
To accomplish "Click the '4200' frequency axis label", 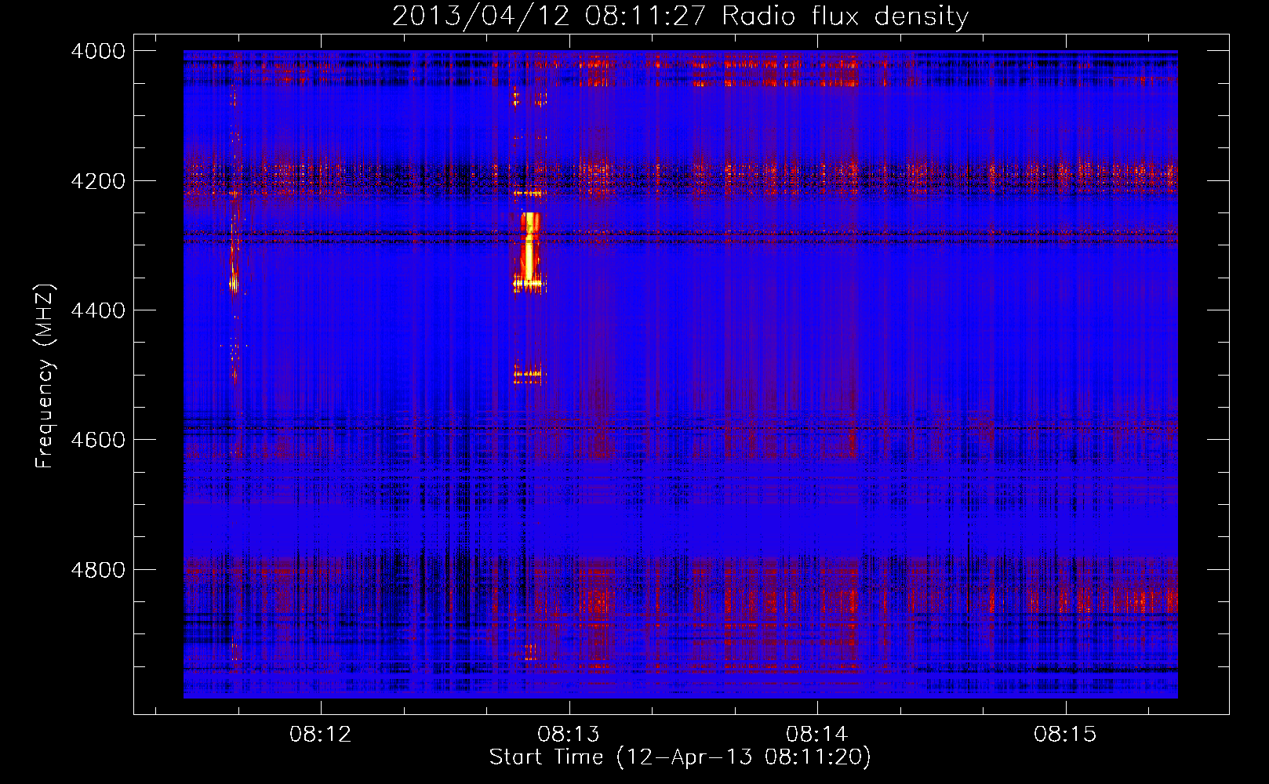I will 98,181.
